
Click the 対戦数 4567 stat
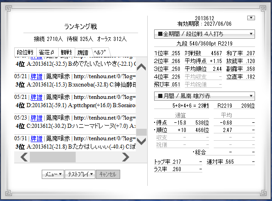point(203,53)
